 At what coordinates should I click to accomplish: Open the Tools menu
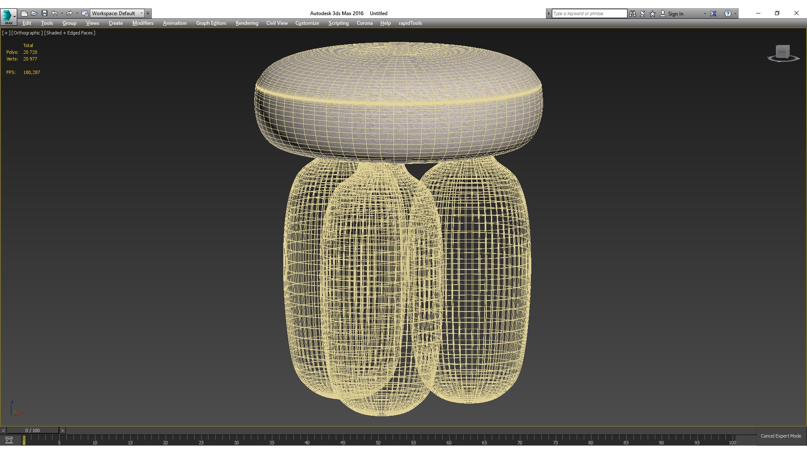pos(47,23)
